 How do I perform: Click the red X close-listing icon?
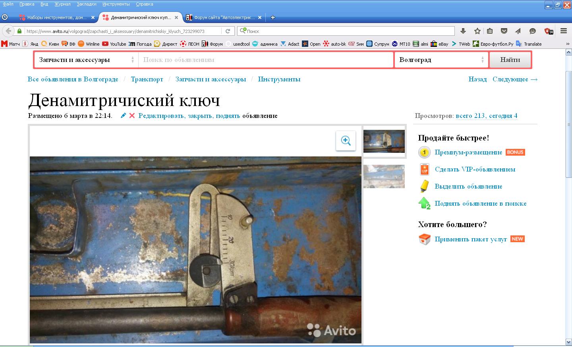point(132,116)
